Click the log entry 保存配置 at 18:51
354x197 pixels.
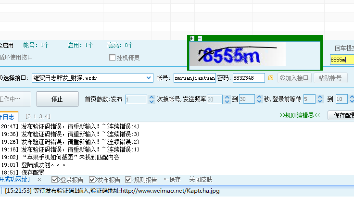pyautogui.click(x=23, y=172)
